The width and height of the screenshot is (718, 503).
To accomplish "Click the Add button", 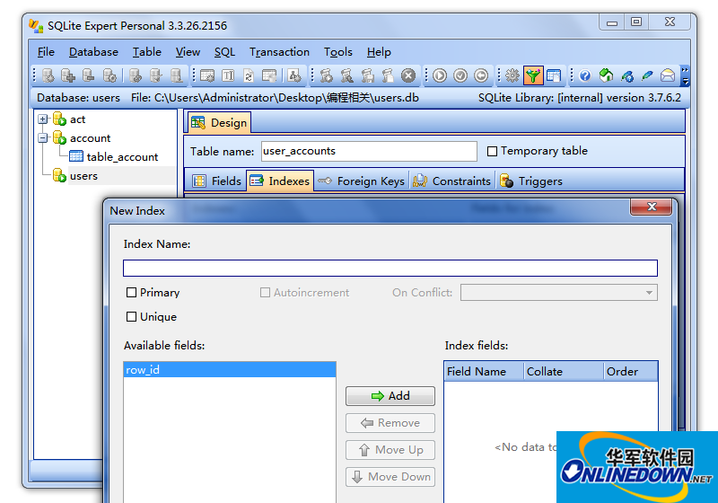I will pos(390,396).
